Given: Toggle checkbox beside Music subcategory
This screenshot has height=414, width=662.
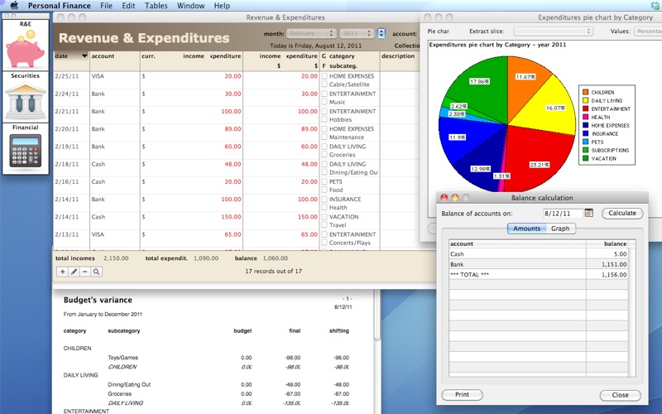Looking at the screenshot, I should point(324,102).
